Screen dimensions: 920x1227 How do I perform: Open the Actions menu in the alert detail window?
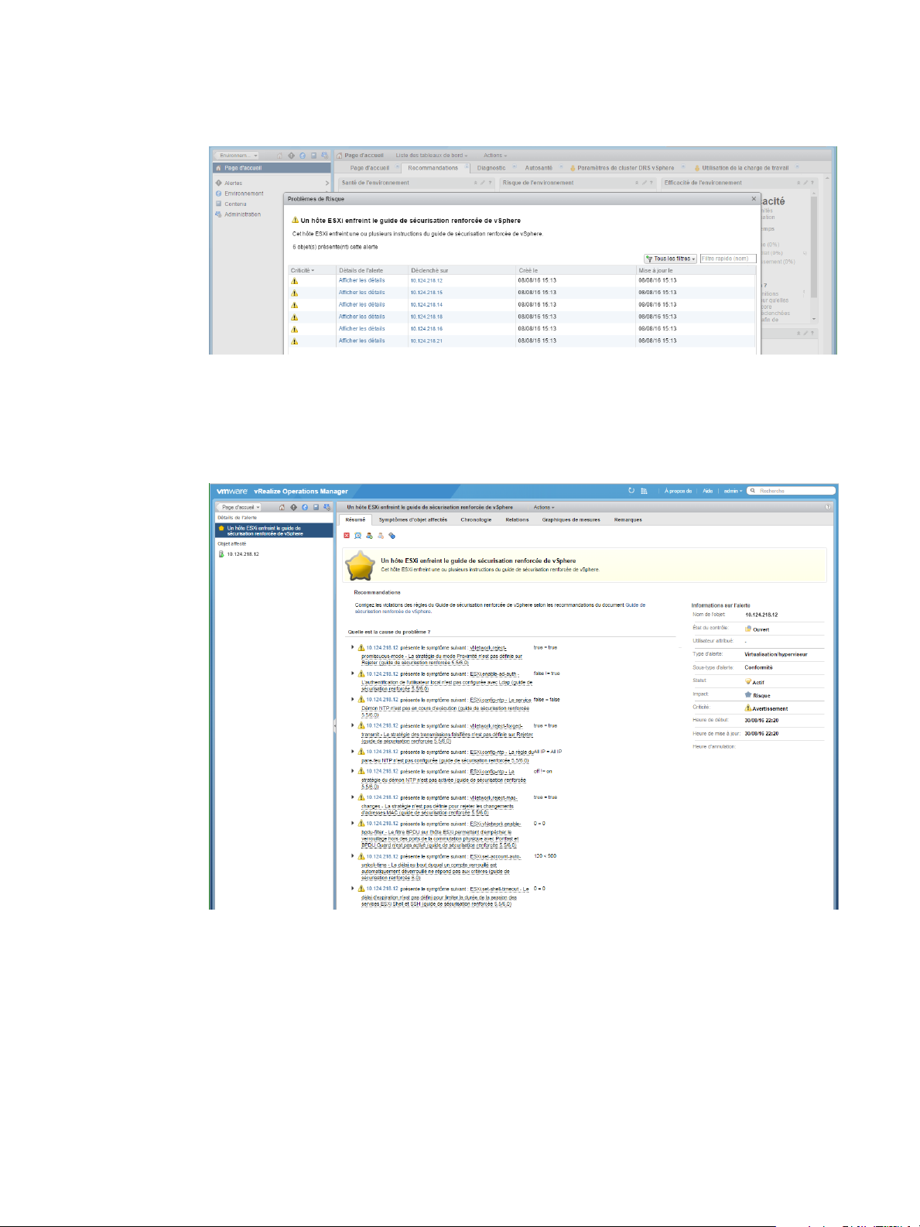(542, 507)
